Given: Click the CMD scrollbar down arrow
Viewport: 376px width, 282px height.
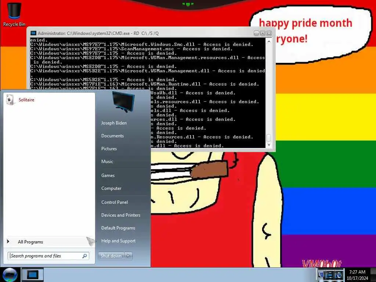Looking at the screenshot, I should coord(269,145).
